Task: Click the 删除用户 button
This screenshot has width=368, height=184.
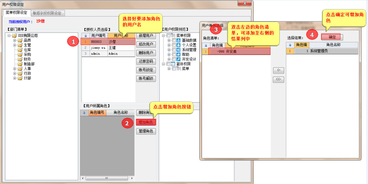Action: 146,53
